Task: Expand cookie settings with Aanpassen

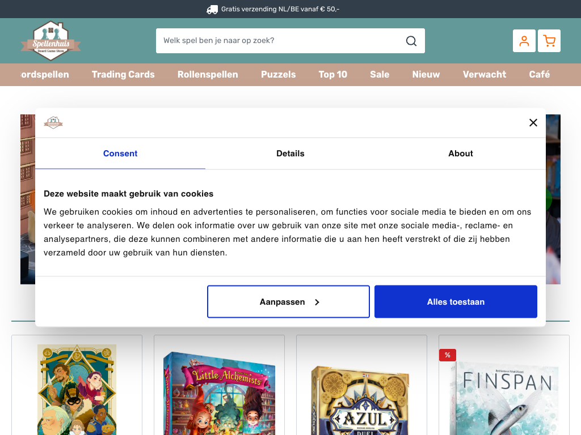Action: 288,302
